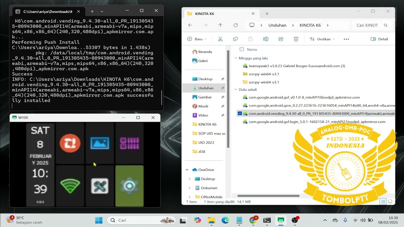The height and width of the screenshot is (227, 404).
Task: Tap the gallery picture icon in W100
Action: point(100,143)
